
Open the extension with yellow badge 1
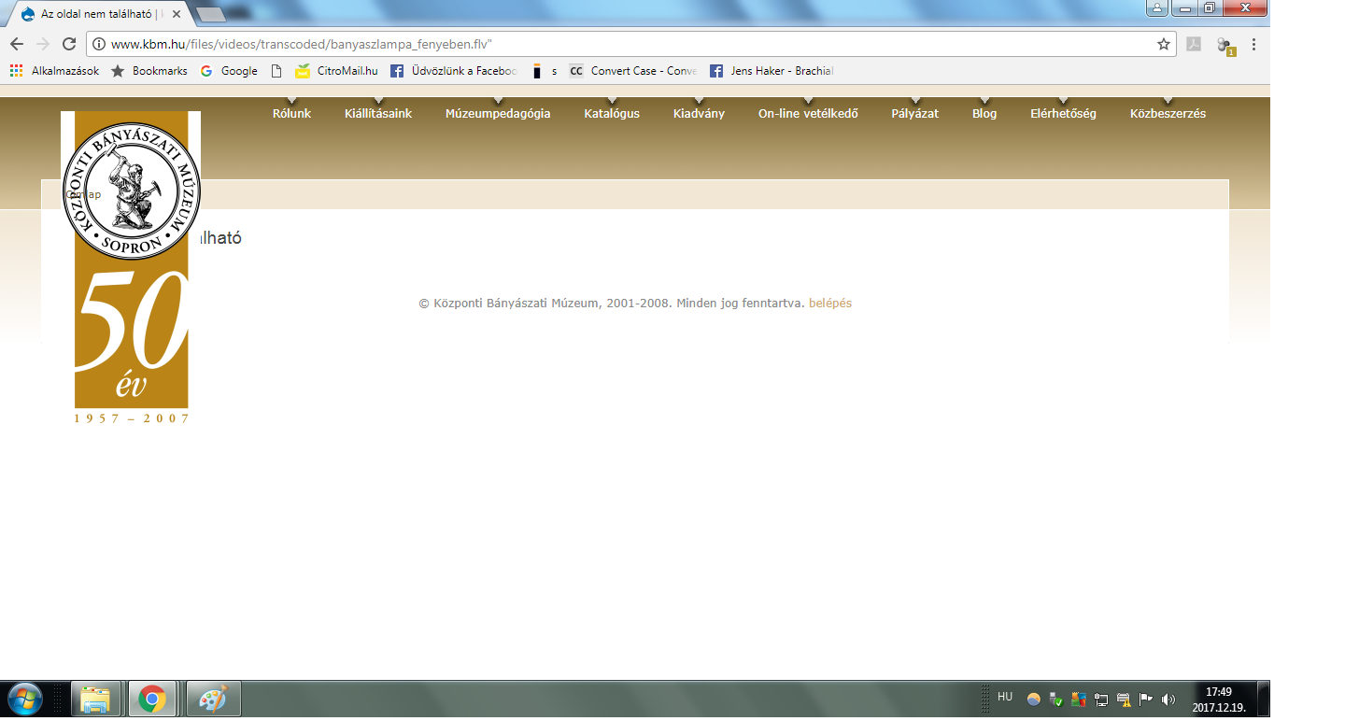1225,45
